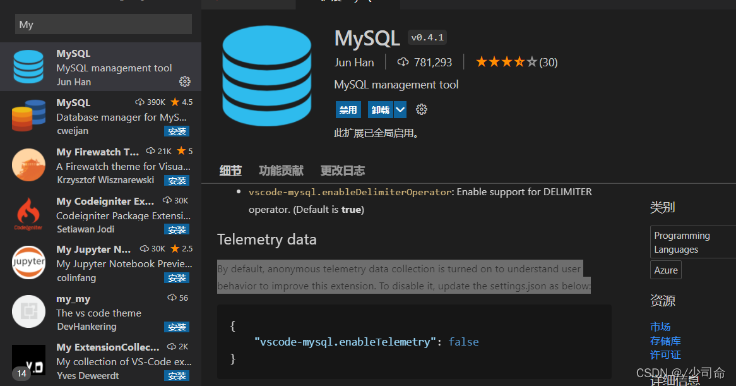The width and height of the screenshot is (736, 386).
Task: Uninstall MySQL with the 卸载 button
Action: point(381,109)
